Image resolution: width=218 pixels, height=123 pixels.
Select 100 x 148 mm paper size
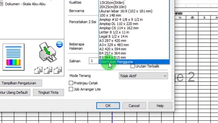click(x=134, y=15)
